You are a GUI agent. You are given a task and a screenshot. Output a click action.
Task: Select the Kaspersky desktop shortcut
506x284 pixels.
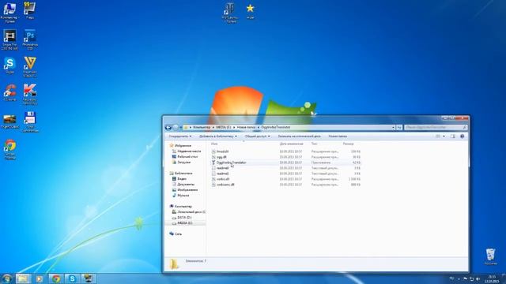(30, 94)
